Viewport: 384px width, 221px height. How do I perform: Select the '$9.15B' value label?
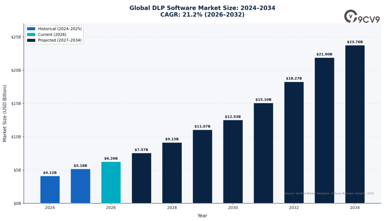pyautogui.click(x=172, y=139)
